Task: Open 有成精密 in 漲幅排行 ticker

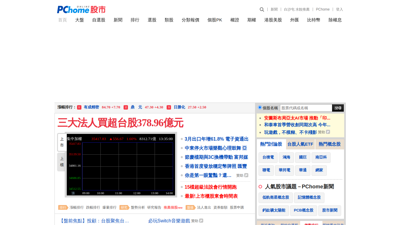Action: 91,107
